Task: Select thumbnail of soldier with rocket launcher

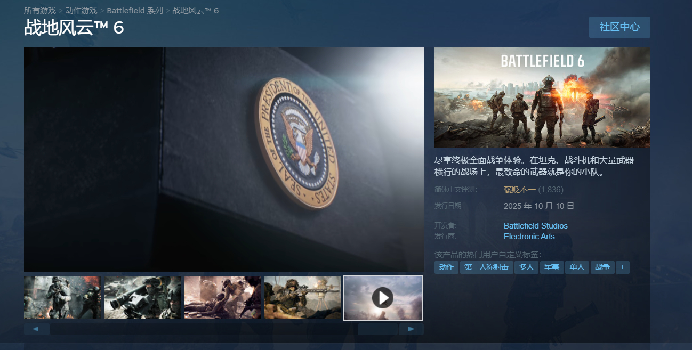Action: [142, 297]
